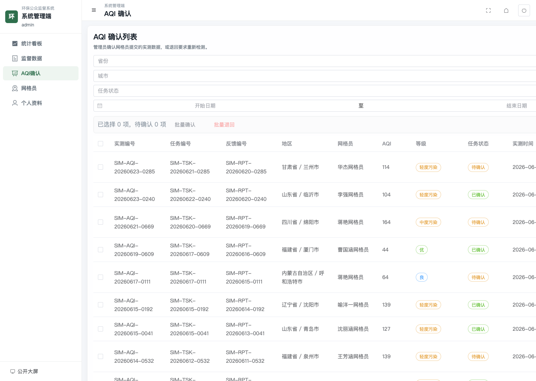This screenshot has height=381, width=536.
Task: Click the AQI column header
Action: coord(387,144)
